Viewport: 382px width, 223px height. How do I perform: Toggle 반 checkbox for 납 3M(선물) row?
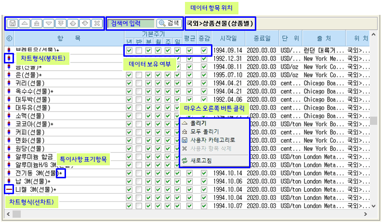coord(139,181)
